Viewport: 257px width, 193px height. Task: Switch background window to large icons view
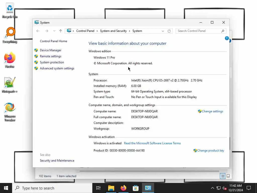[228, 176]
